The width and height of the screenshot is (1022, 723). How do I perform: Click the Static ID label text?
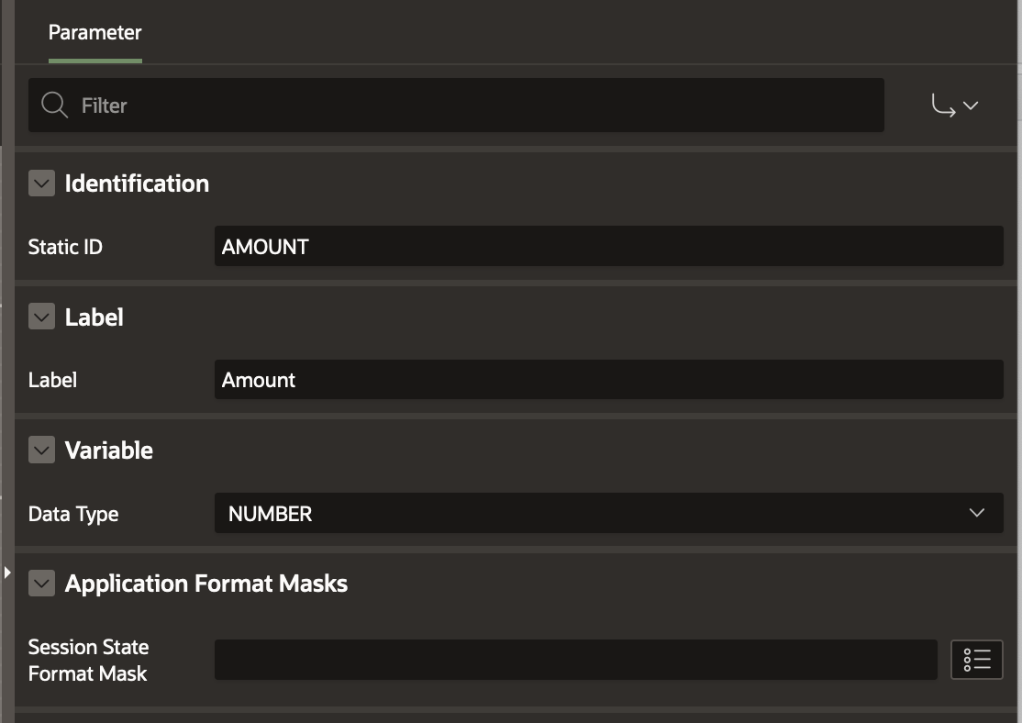(65, 247)
